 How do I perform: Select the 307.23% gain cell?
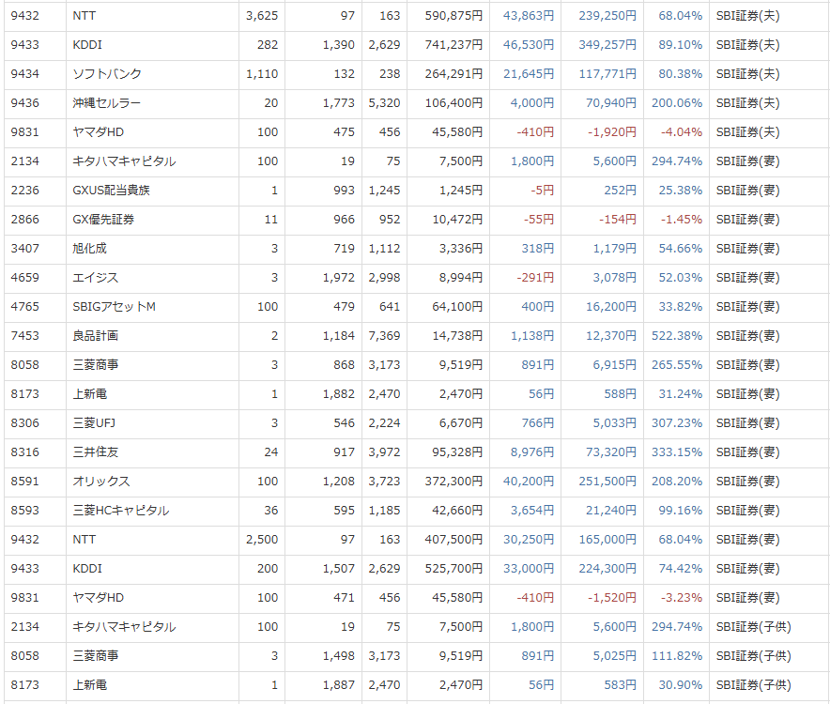pos(677,423)
